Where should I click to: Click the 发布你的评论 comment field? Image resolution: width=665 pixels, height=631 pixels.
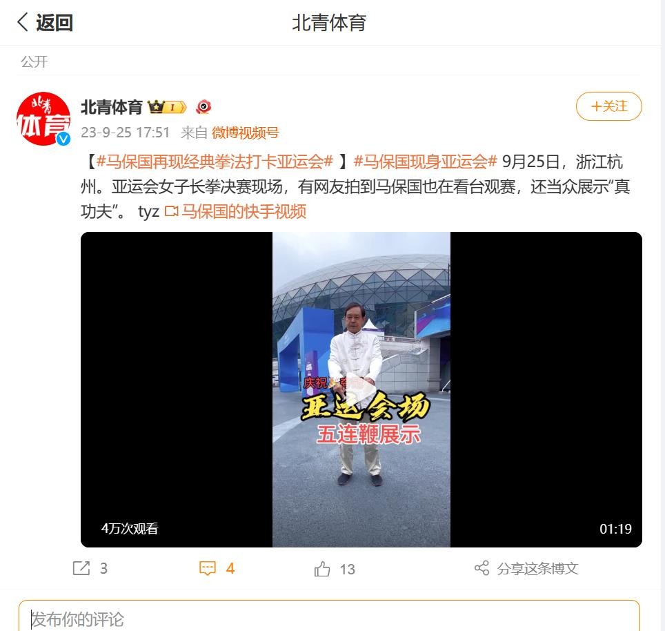(329, 617)
